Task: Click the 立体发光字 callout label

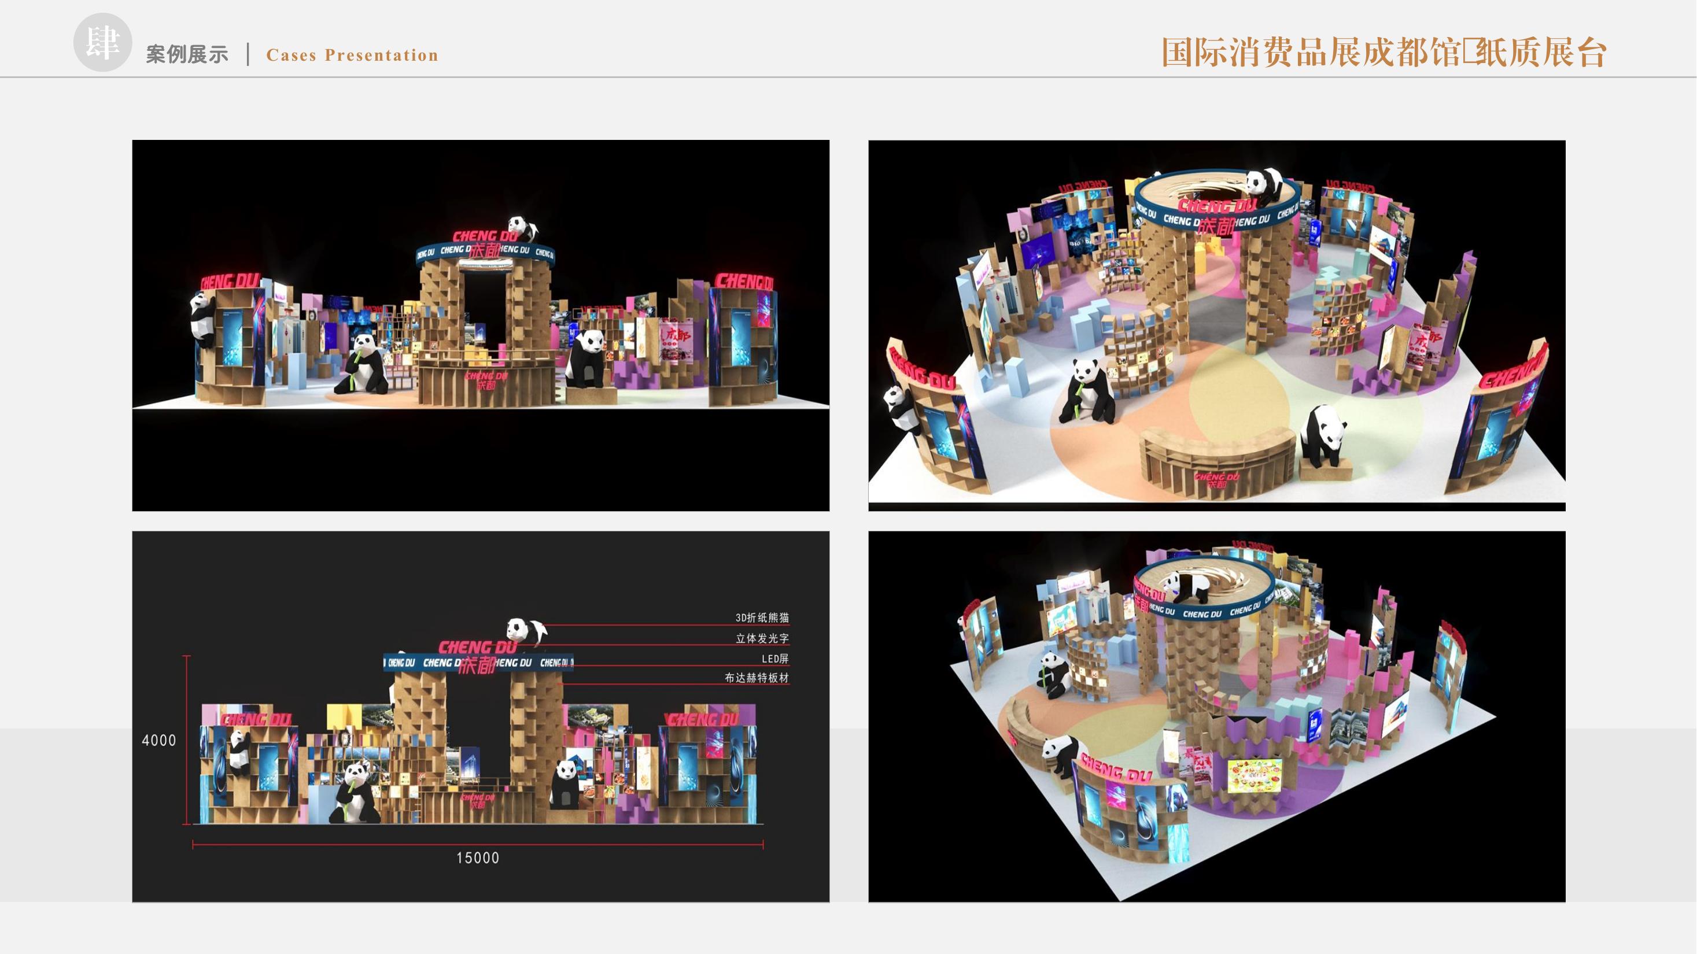Action: point(762,638)
